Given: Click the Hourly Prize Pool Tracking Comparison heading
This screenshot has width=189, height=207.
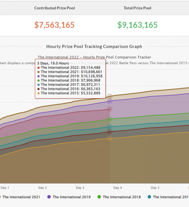Looking at the screenshot, I should [94, 46].
